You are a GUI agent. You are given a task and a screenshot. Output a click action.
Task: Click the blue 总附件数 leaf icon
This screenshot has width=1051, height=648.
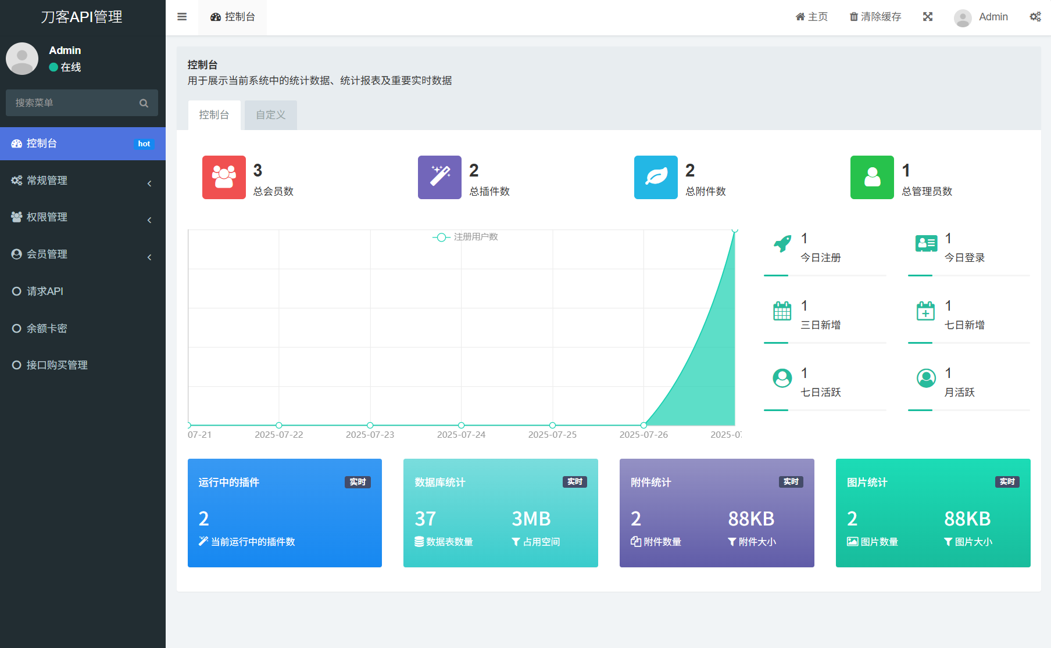[x=655, y=177]
